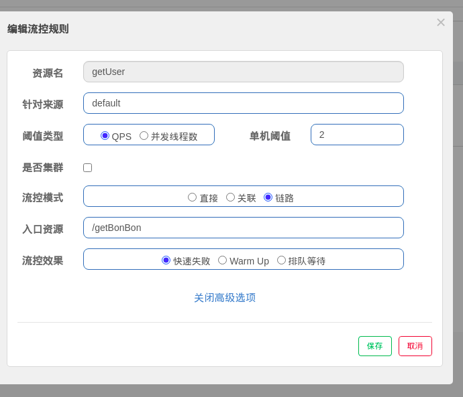
Task: Focus the 入口资源 field containing /getBonBon
Action: point(244,228)
